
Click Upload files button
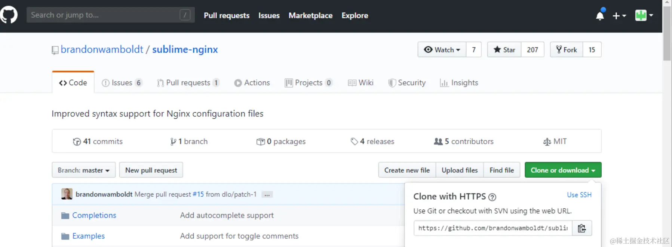point(460,170)
